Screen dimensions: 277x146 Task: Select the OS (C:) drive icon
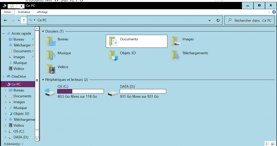pos(51,92)
